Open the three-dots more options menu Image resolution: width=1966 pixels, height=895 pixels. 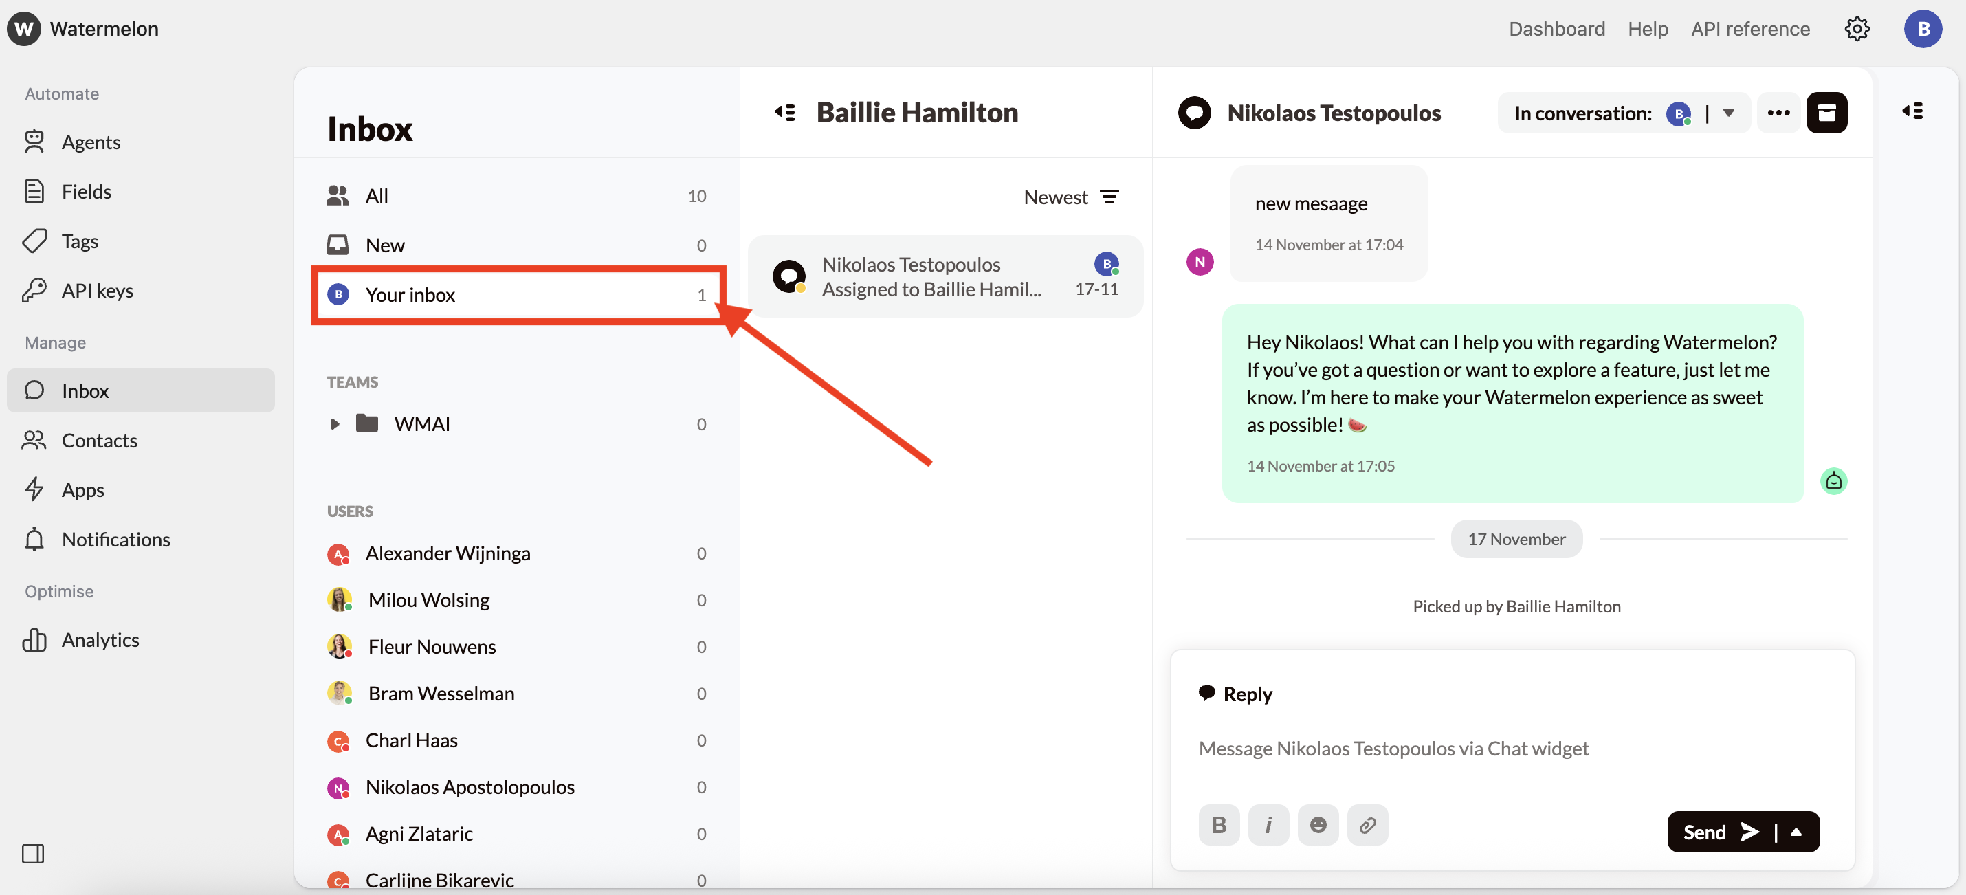point(1778,113)
